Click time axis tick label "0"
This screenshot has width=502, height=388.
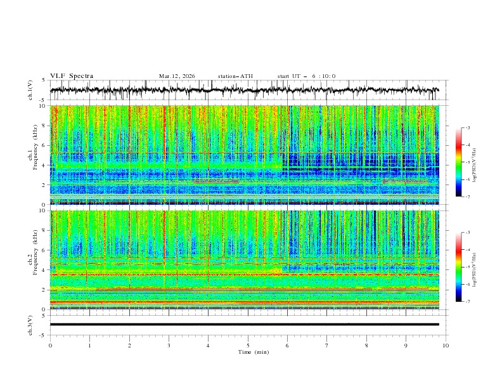pyautogui.click(x=50, y=346)
